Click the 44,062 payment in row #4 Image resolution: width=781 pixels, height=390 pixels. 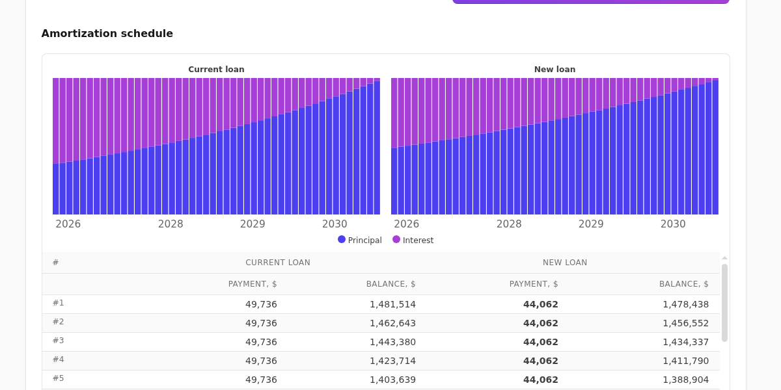coord(541,361)
